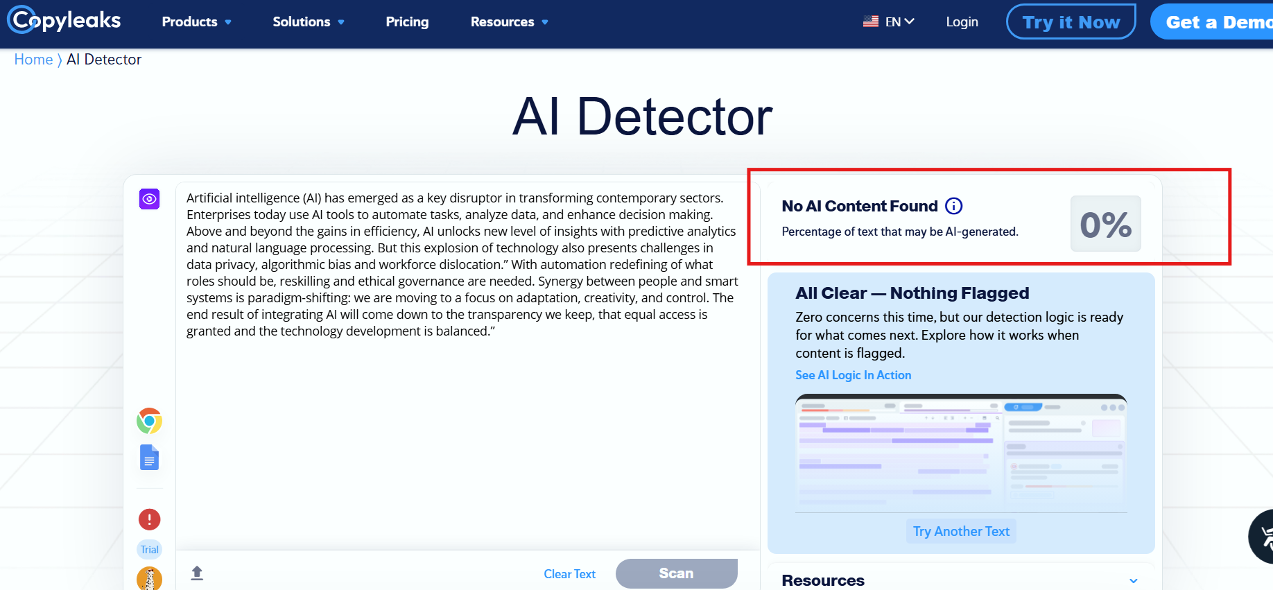Open the Pricing menu item
This screenshot has width=1273, height=590.
tap(407, 22)
